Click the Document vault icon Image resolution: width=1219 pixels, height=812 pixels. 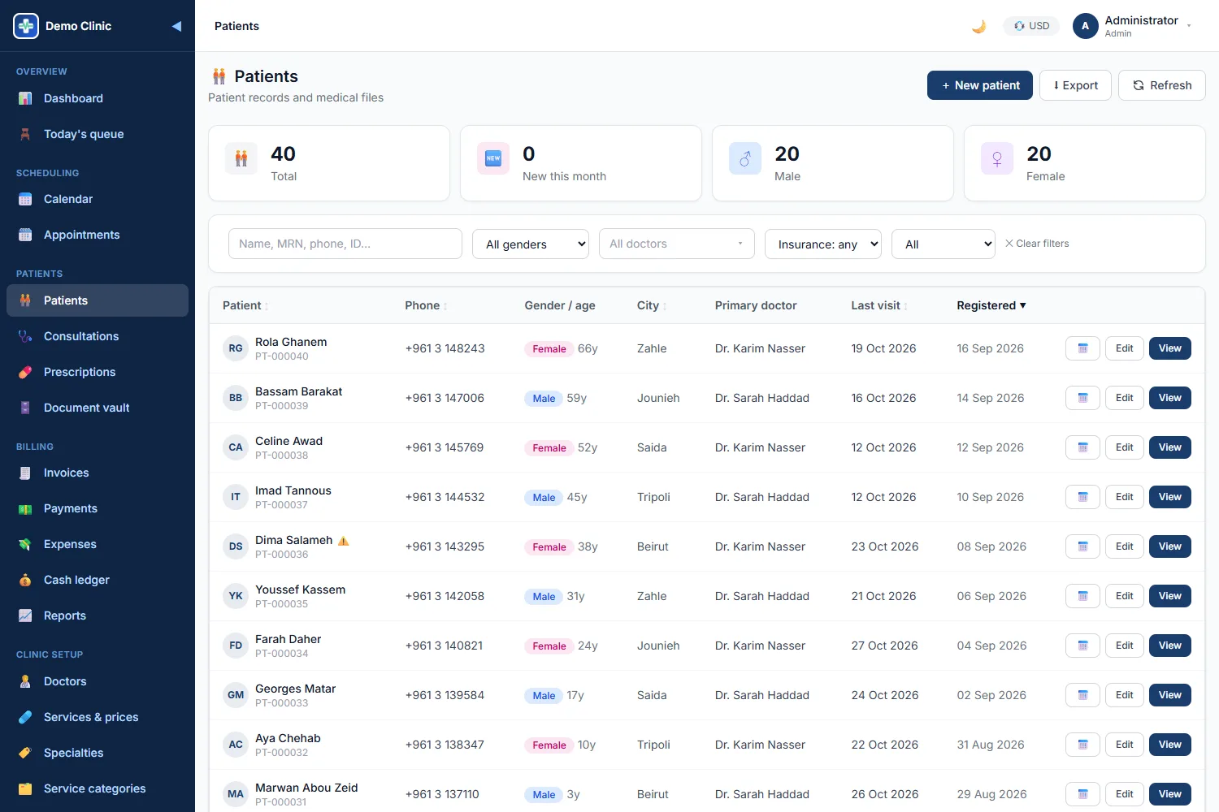[25, 408]
